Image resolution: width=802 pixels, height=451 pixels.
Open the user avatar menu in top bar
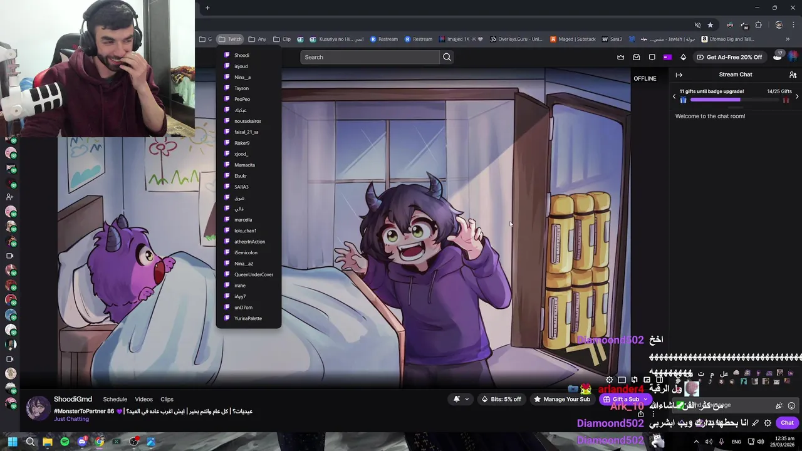click(x=794, y=57)
